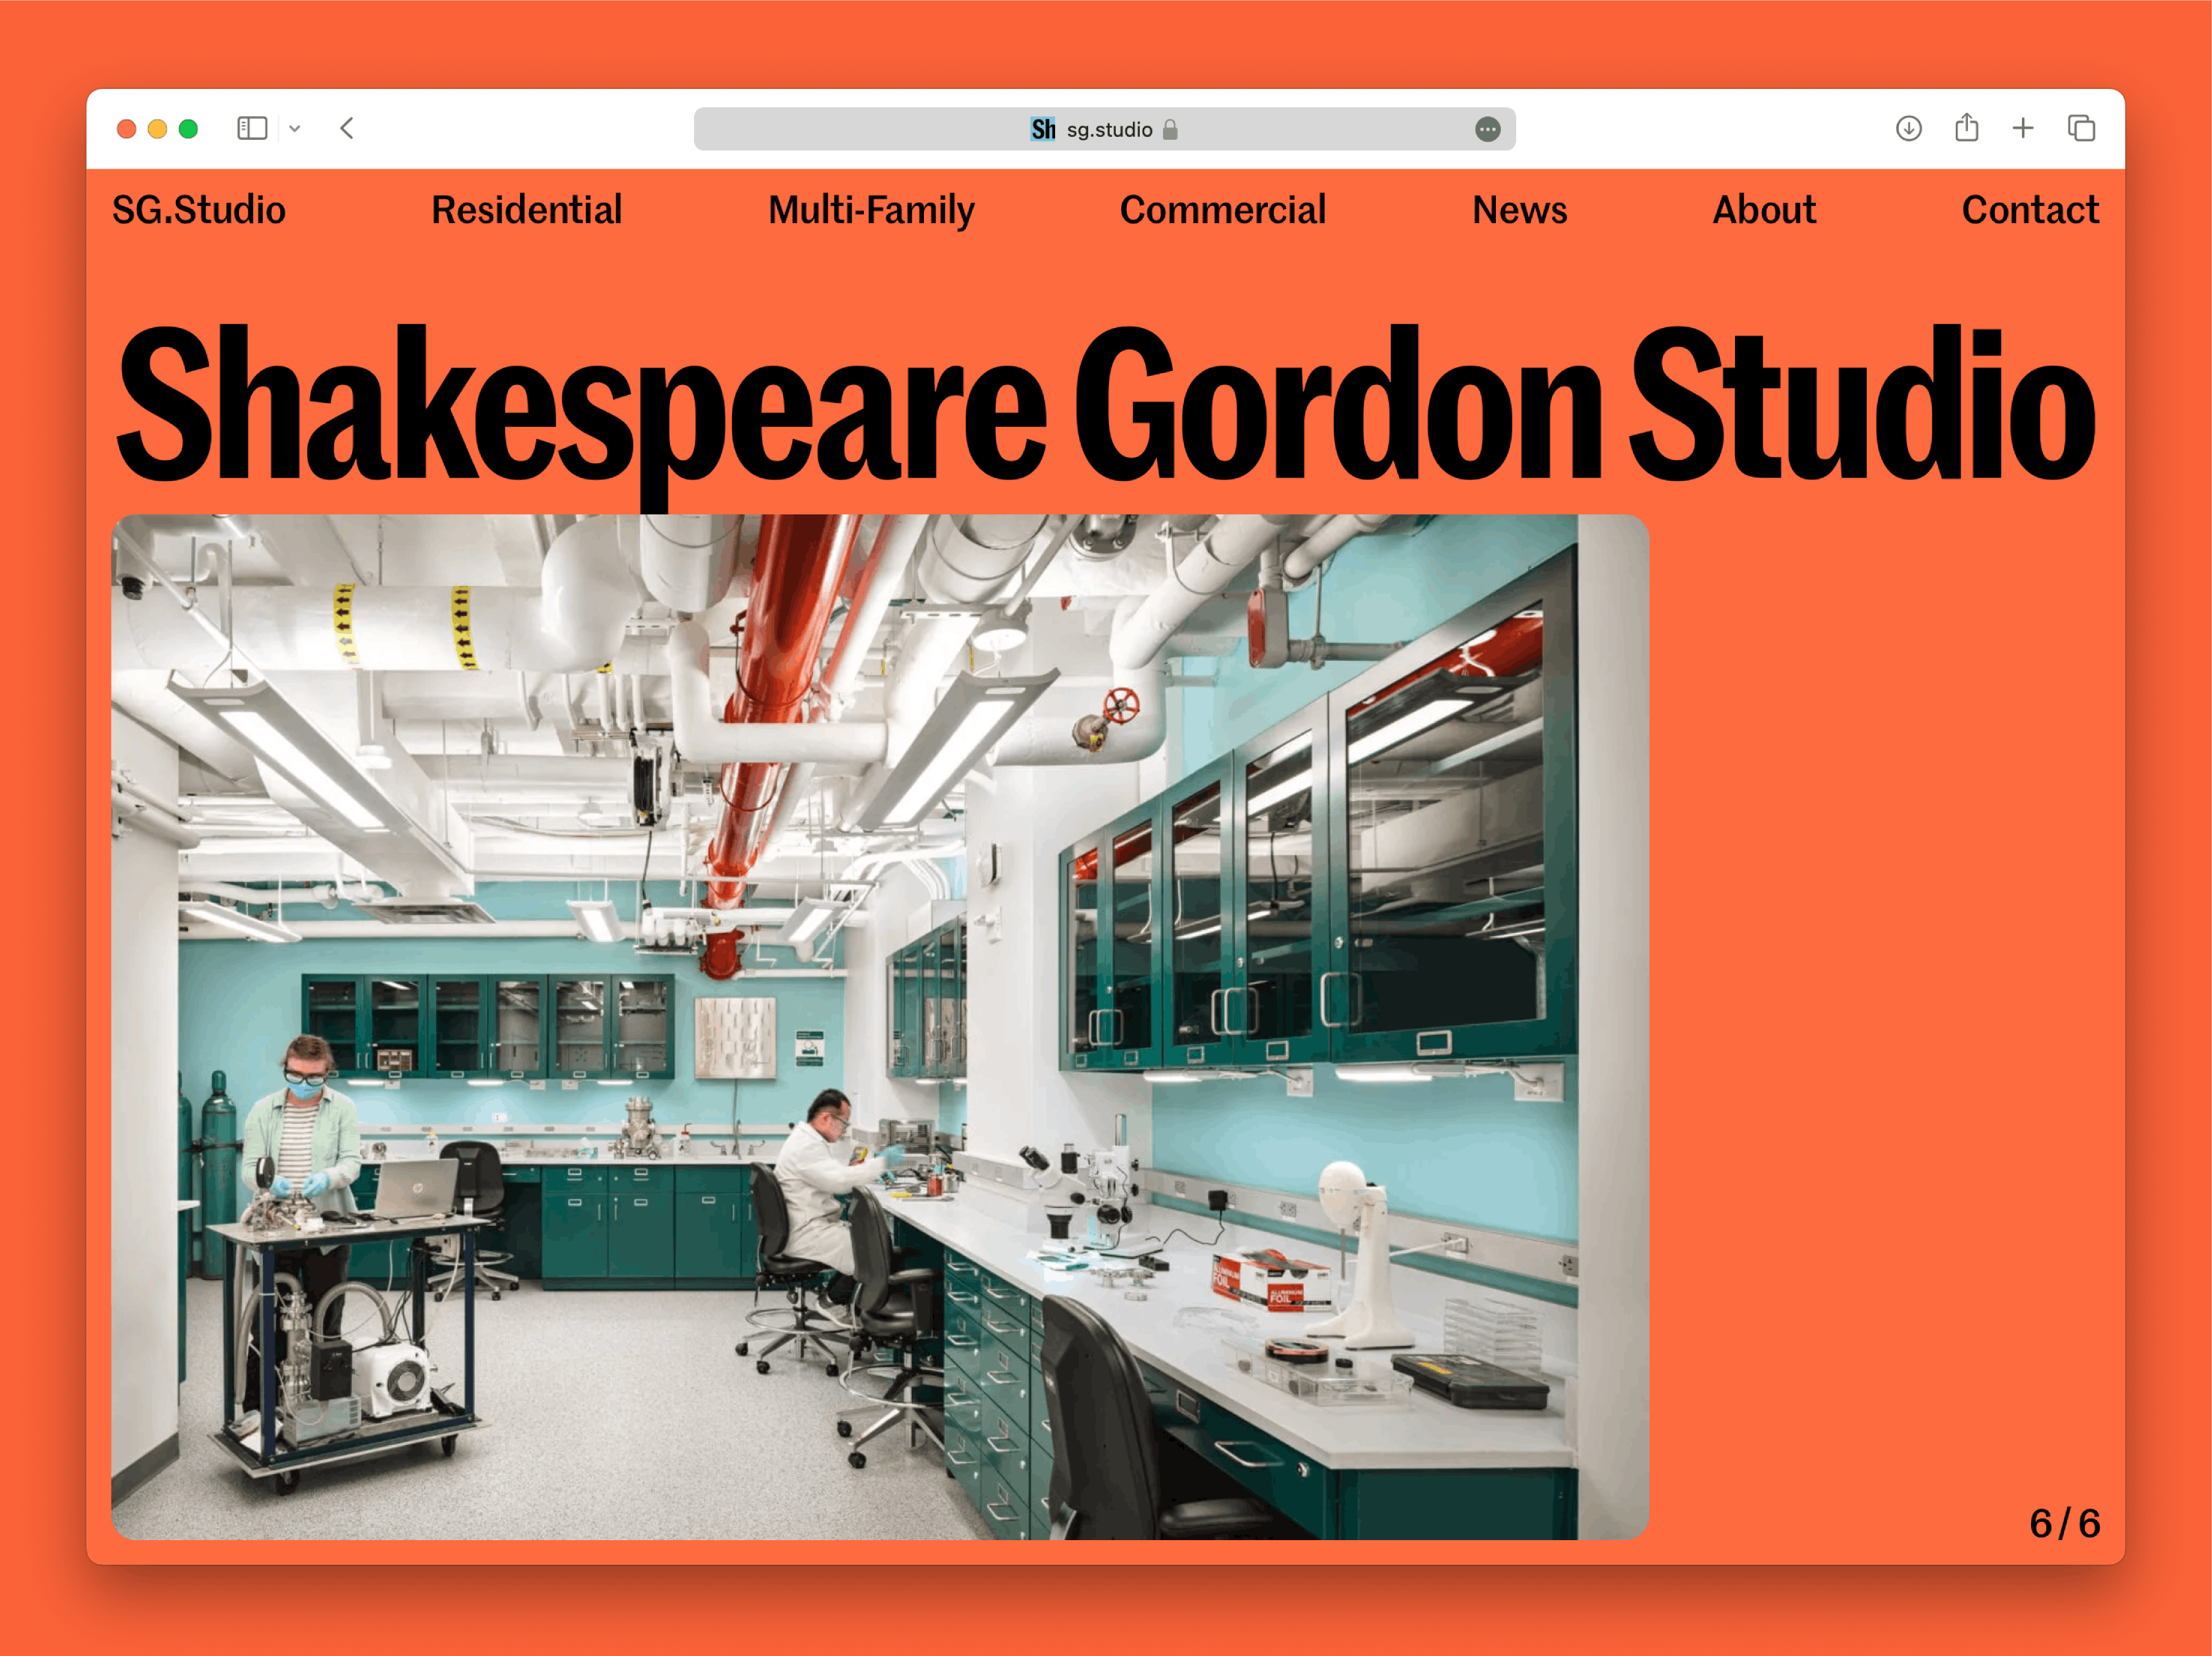Viewport: 2212px width, 1656px height.
Task: Click the Share icon
Action: [x=1966, y=128]
